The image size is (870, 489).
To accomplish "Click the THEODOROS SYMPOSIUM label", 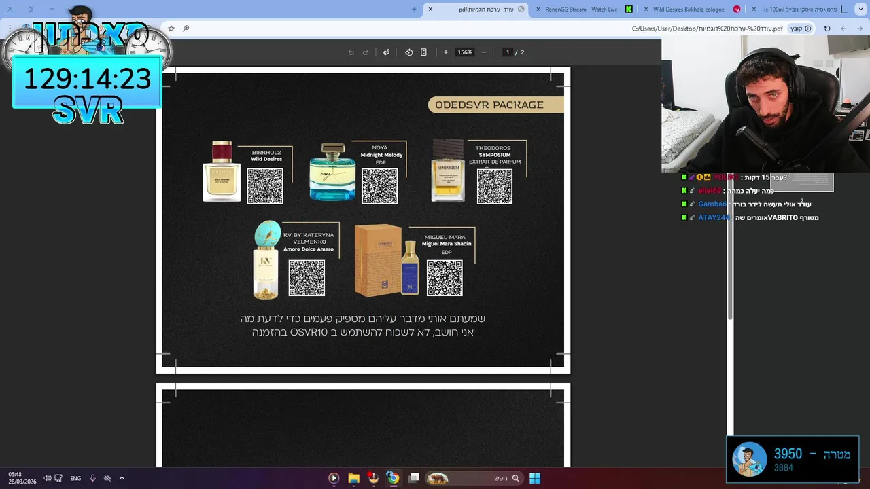I will tap(494, 155).
